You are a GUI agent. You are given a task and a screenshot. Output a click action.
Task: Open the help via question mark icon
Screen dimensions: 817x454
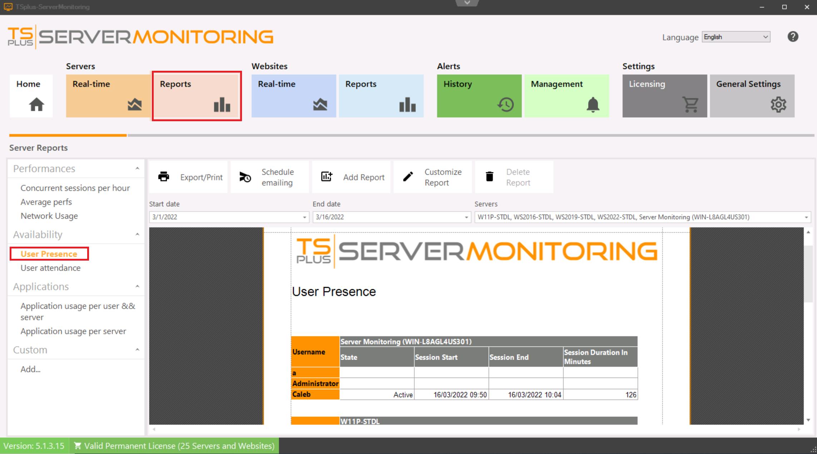pos(793,36)
